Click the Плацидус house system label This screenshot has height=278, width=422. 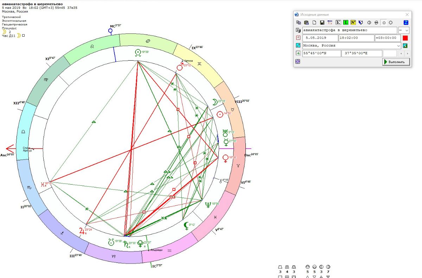point(9,28)
